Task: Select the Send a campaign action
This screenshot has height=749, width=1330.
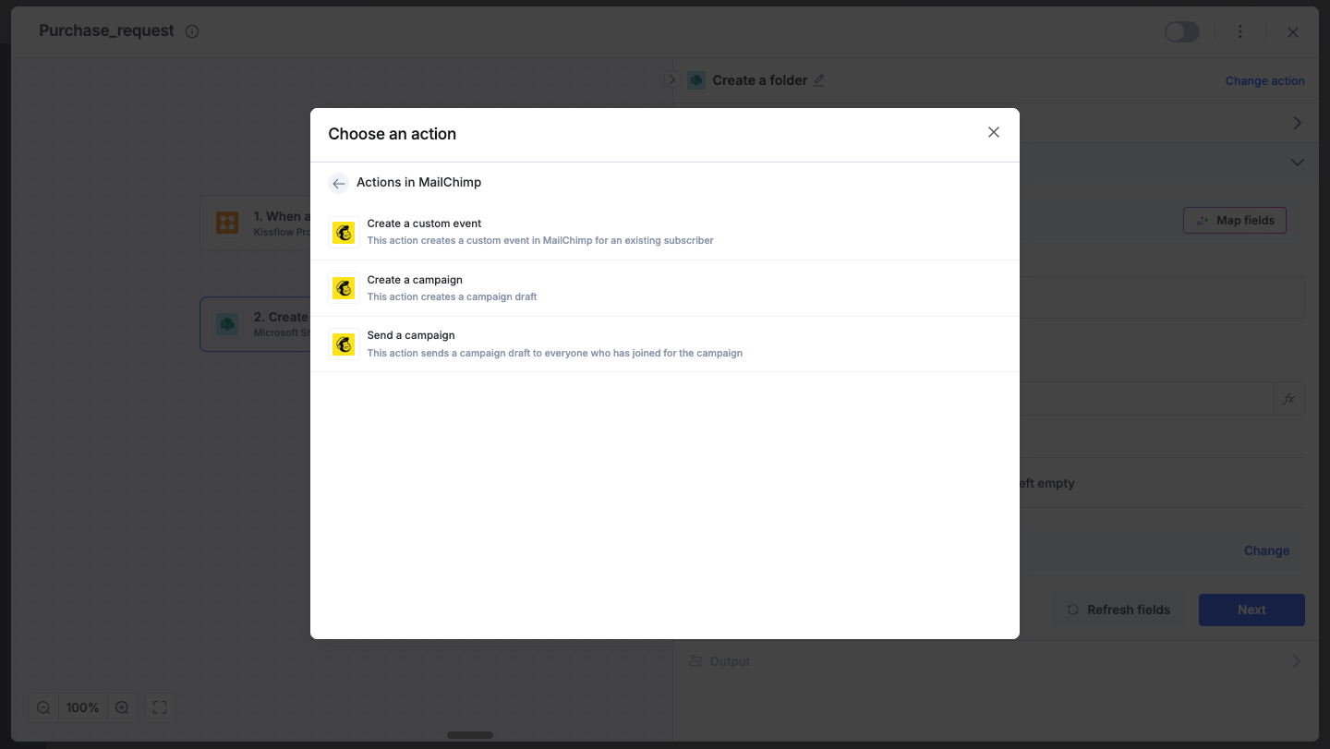Action: click(x=665, y=344)
